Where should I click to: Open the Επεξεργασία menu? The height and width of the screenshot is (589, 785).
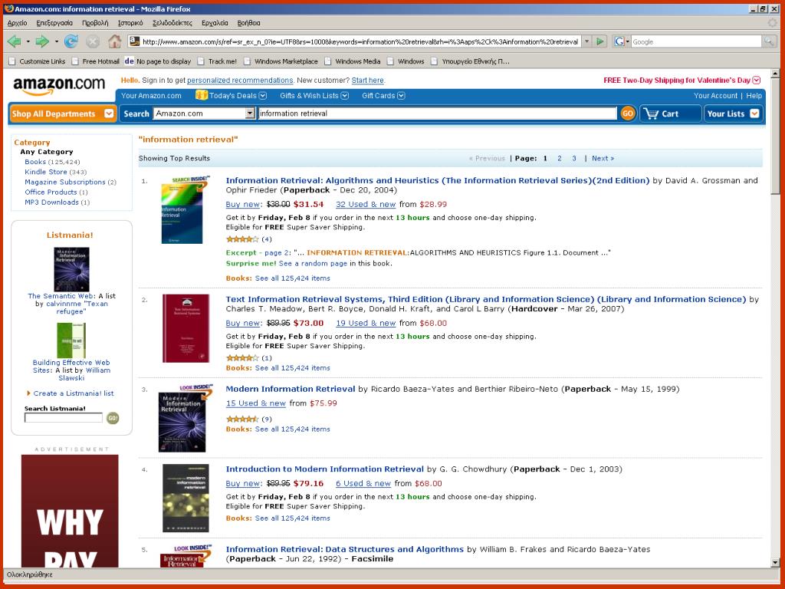[54, 23]
